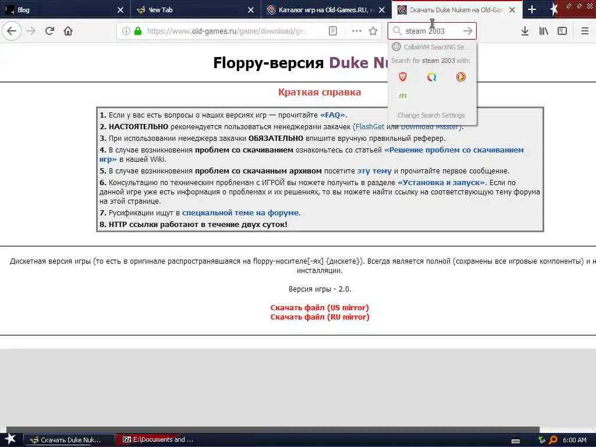Bookmark this page with star icon
The width and height of the screenshot is (596, 447).
click(373, 31)
